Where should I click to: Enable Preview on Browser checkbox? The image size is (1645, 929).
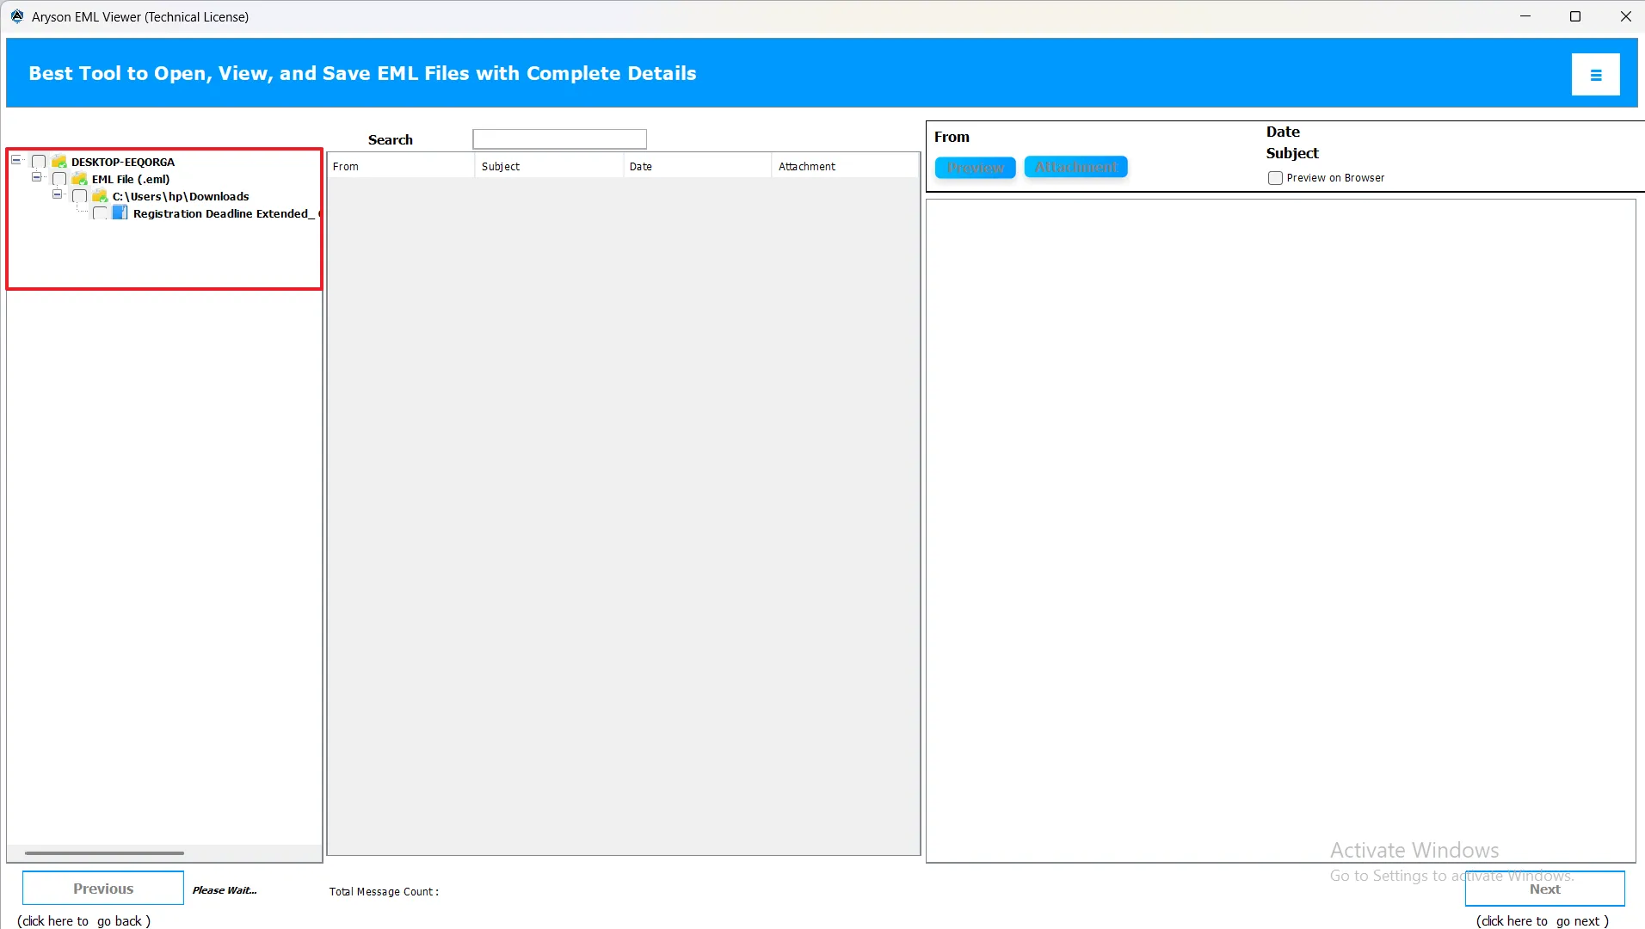(x=1275, y=178)
